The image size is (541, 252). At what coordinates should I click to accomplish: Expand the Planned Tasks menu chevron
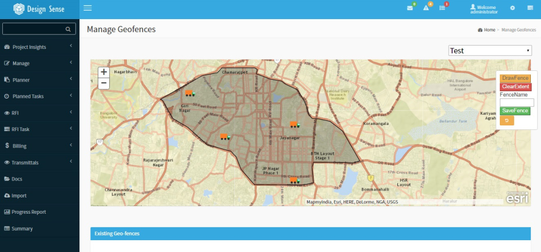pos(71,96)
